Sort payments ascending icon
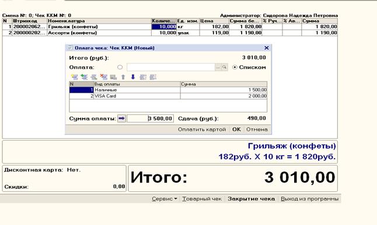This screenshot has width=377, height=225. [143, 77]
